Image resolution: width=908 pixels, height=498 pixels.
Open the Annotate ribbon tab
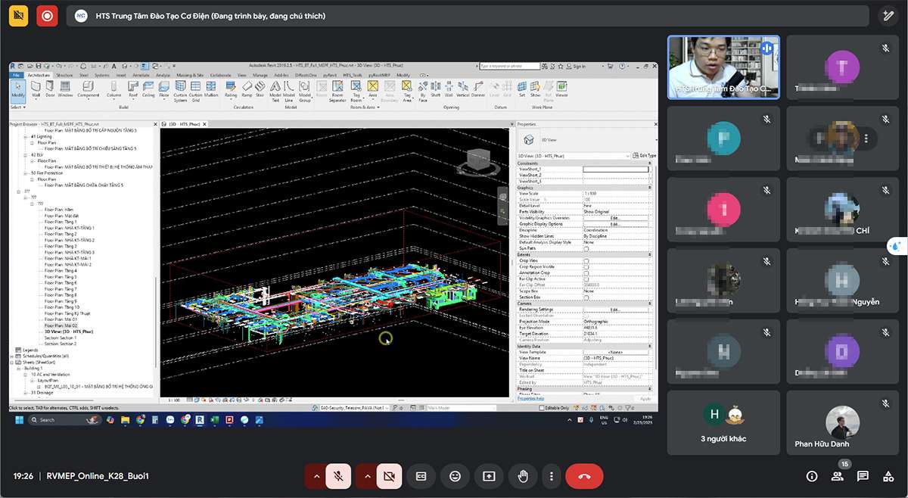pos(141,75)
